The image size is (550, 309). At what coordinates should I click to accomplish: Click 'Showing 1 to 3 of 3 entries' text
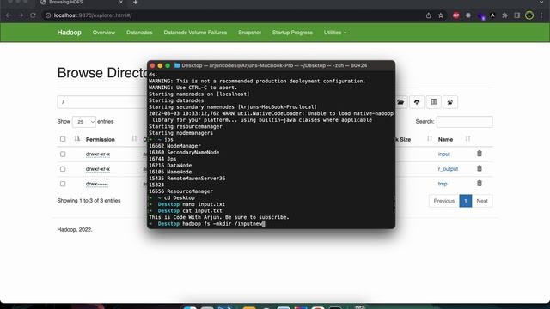coord(89,200)
